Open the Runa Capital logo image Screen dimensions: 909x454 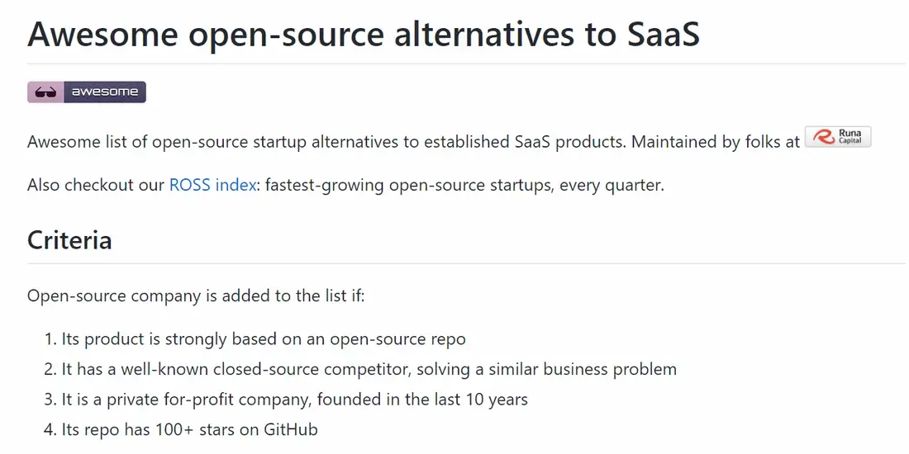click(838, 137)
